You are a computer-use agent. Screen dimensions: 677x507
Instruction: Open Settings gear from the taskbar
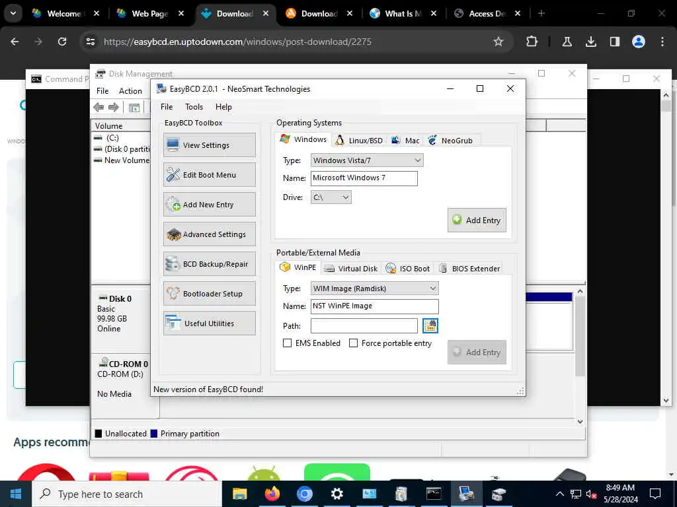click(337, 494)
